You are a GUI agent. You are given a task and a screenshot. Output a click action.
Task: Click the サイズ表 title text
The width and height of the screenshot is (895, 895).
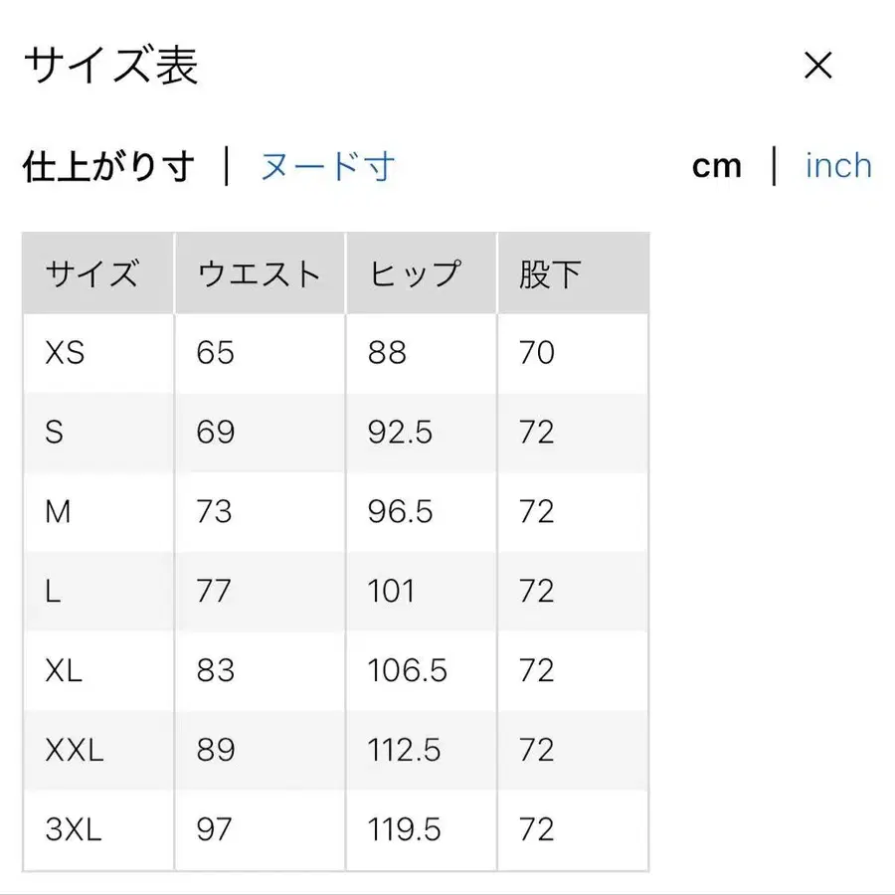[x=112, y=66]
